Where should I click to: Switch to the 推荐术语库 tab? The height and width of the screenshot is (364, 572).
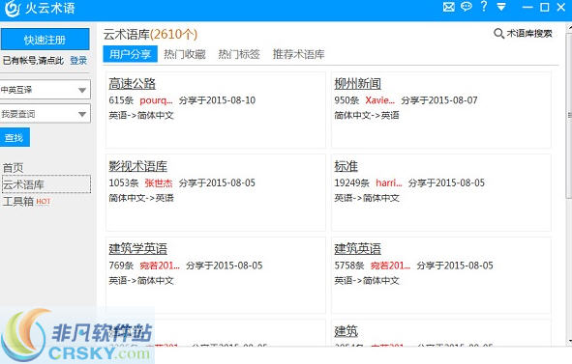pyautogui.click(x=298, y=54)
